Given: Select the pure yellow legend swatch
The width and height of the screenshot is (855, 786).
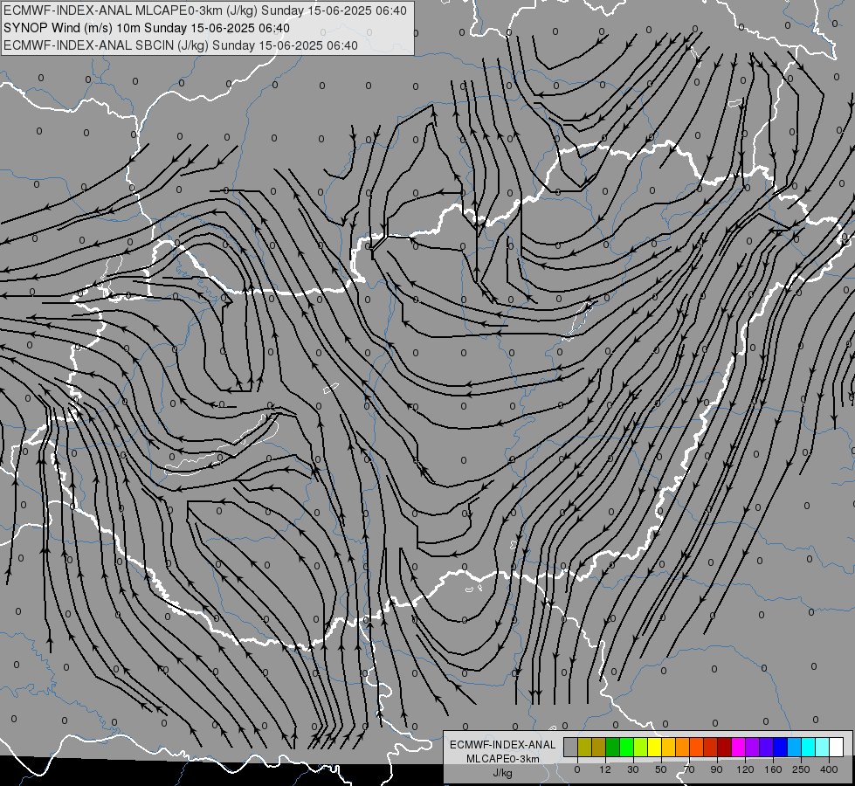Looking at the screenshot, I should pyautogui.click(x=655, y=747).
